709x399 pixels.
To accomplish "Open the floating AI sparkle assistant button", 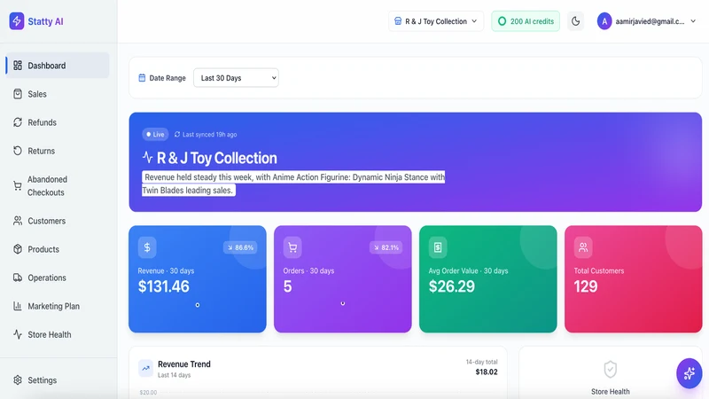I will [690, 373].
